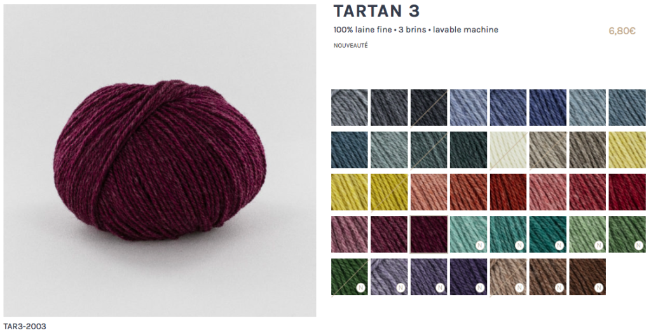Select the bright lemon yellow swatch in second row

[627, 150]
